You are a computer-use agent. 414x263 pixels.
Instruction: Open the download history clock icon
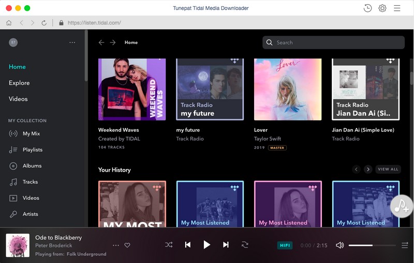point(367,8)
